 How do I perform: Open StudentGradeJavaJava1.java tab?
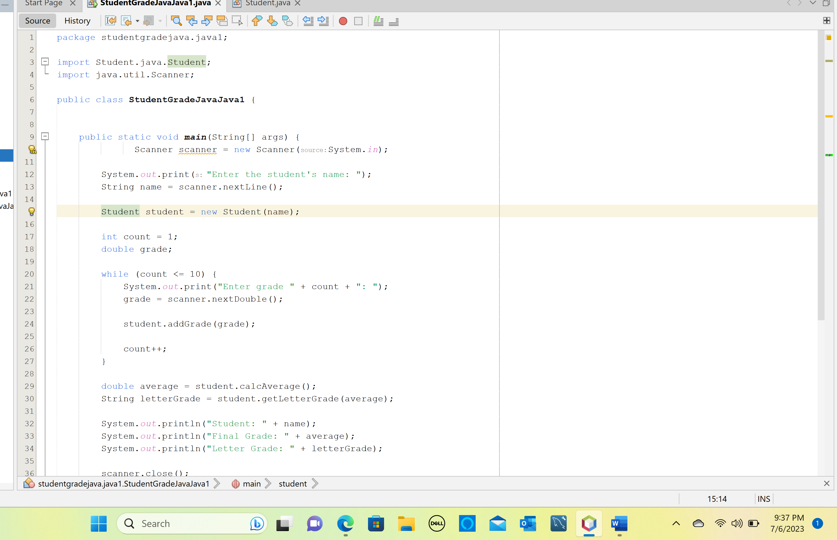tap(156, 4)
